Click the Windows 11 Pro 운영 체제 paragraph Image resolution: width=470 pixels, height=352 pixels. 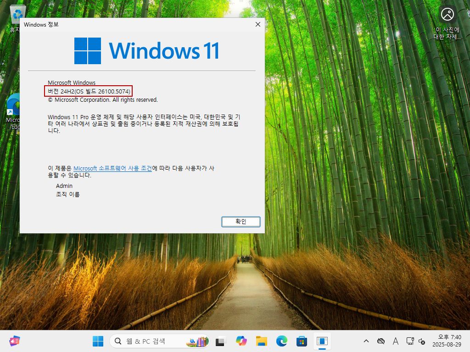pyautogui.click(x=144, y=124)
